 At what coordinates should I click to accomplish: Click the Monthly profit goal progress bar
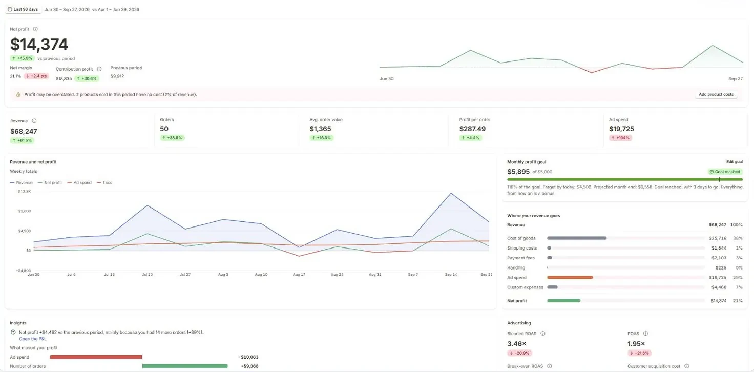(624, 179)
